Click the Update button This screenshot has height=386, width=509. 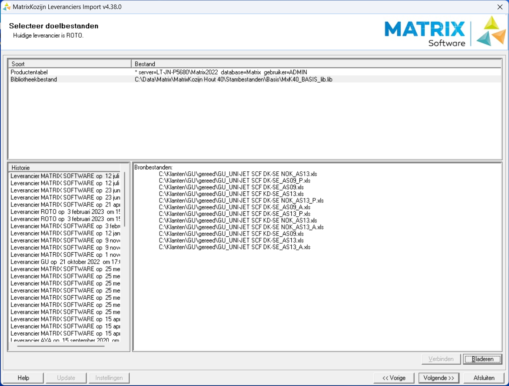[x=66, y=378]
